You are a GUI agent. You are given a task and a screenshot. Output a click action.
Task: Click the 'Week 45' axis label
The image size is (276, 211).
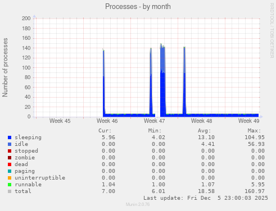(x=60, y=121)
